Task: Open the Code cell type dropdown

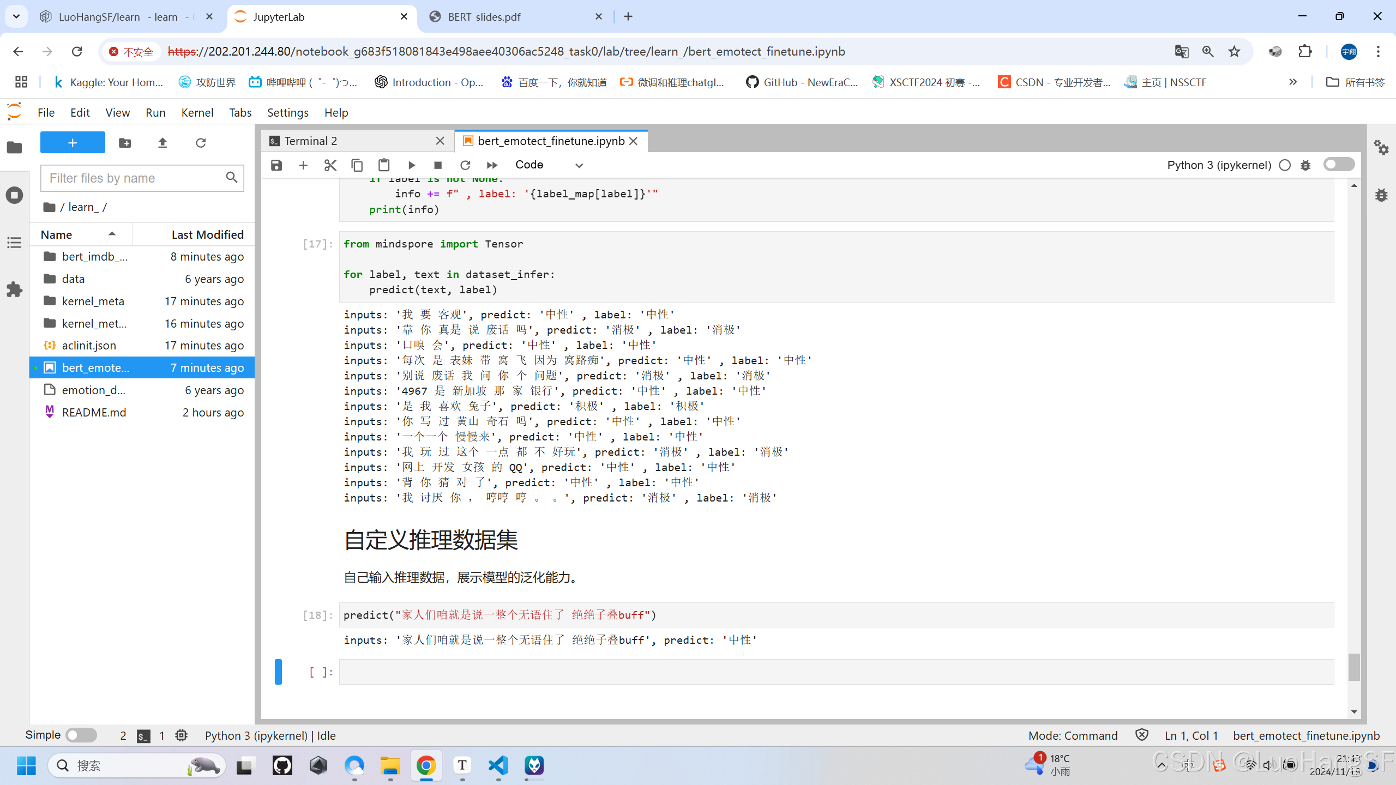Action: tap(549, 165)
